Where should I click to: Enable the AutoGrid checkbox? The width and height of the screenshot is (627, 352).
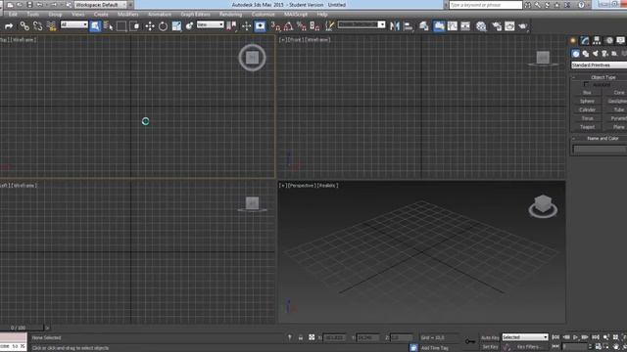[x=586, y=85]
